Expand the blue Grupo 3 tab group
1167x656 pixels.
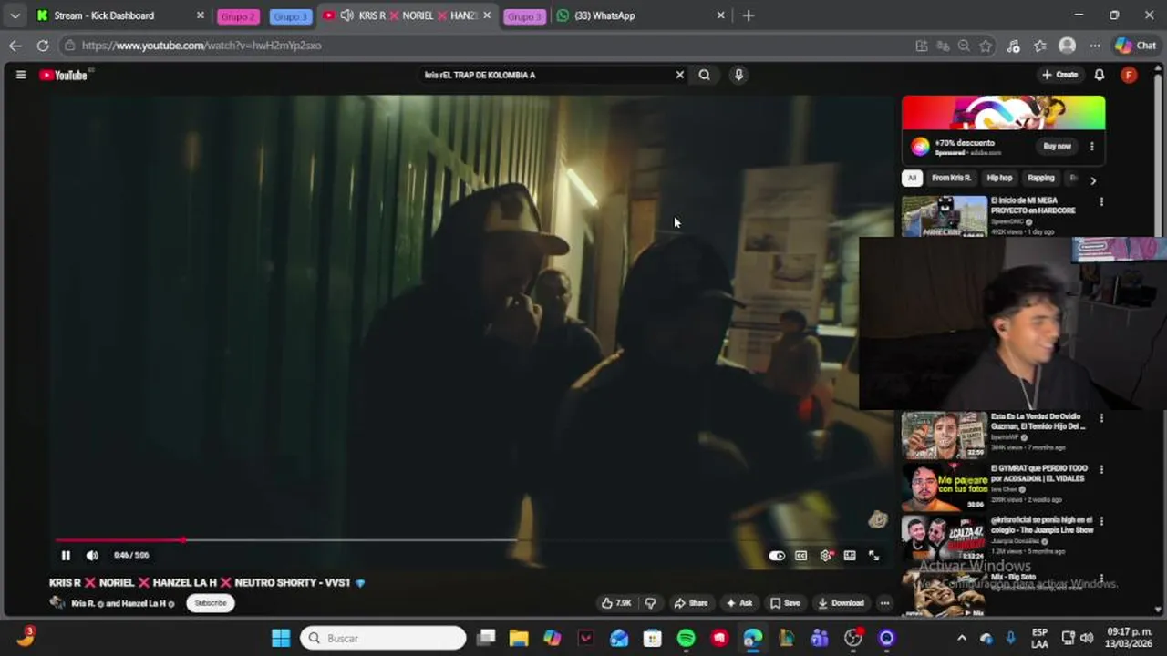click(x=290, y=16)
